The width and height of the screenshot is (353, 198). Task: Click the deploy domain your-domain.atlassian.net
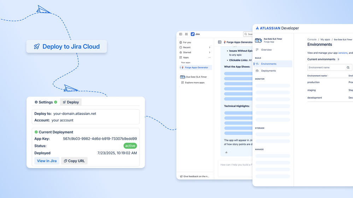tap(75, 113)
